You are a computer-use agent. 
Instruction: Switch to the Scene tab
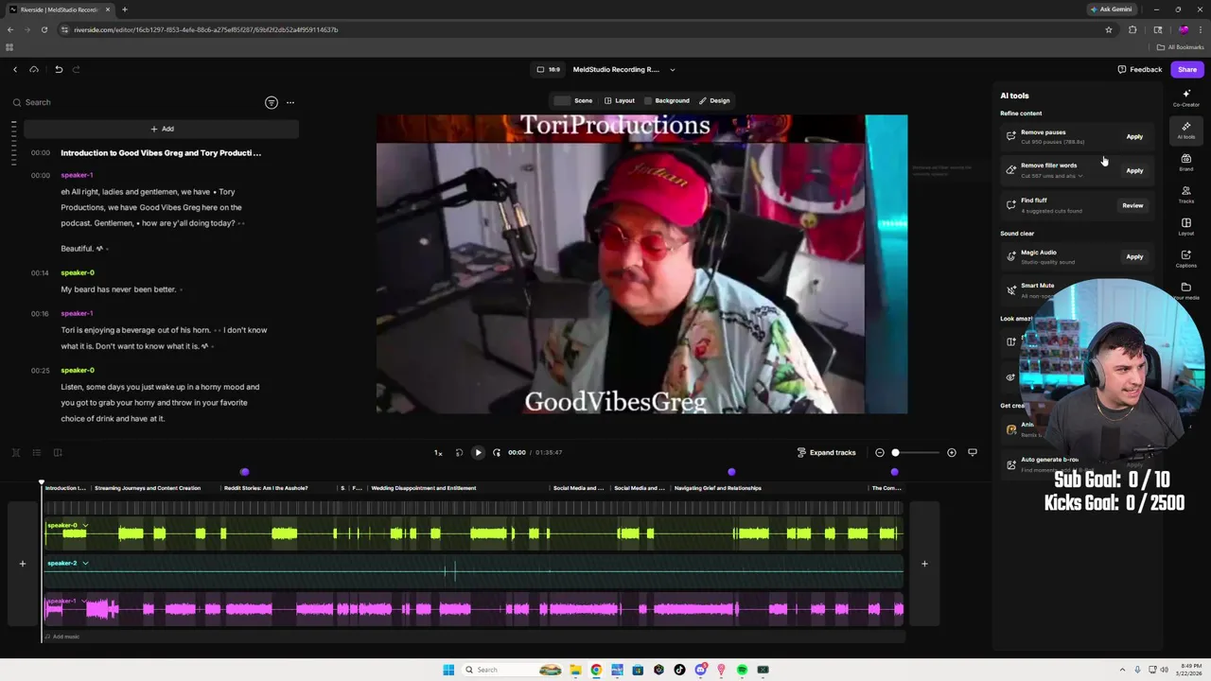pyautogui.click(x=574, y=100)
